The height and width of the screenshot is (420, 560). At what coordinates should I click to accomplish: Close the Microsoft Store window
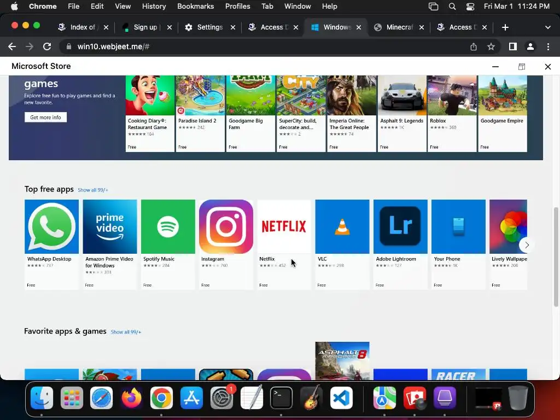(548, 66)
